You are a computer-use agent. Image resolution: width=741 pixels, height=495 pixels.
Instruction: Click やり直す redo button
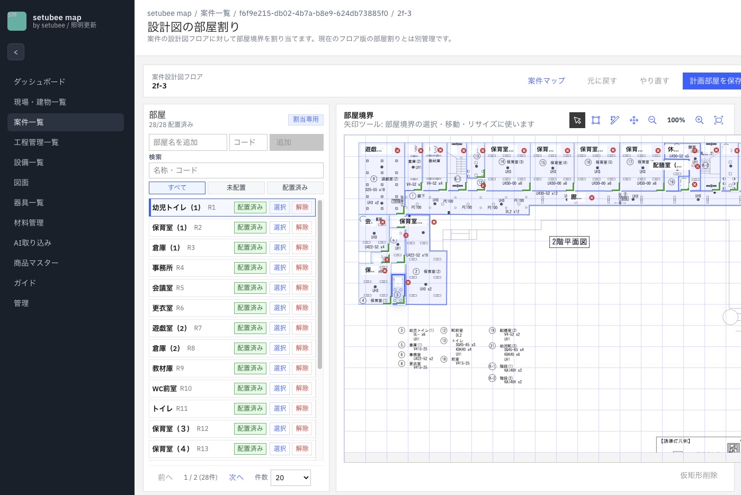[654, 81]
